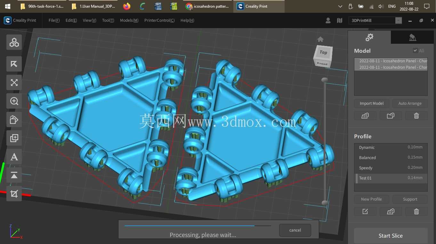
Task: Select the second Icosahedron Panel model entry
Action: 391,67
